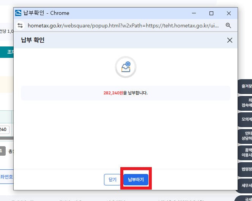Click the 닫기 button
The image size is (252, 201).
(112, 180)
